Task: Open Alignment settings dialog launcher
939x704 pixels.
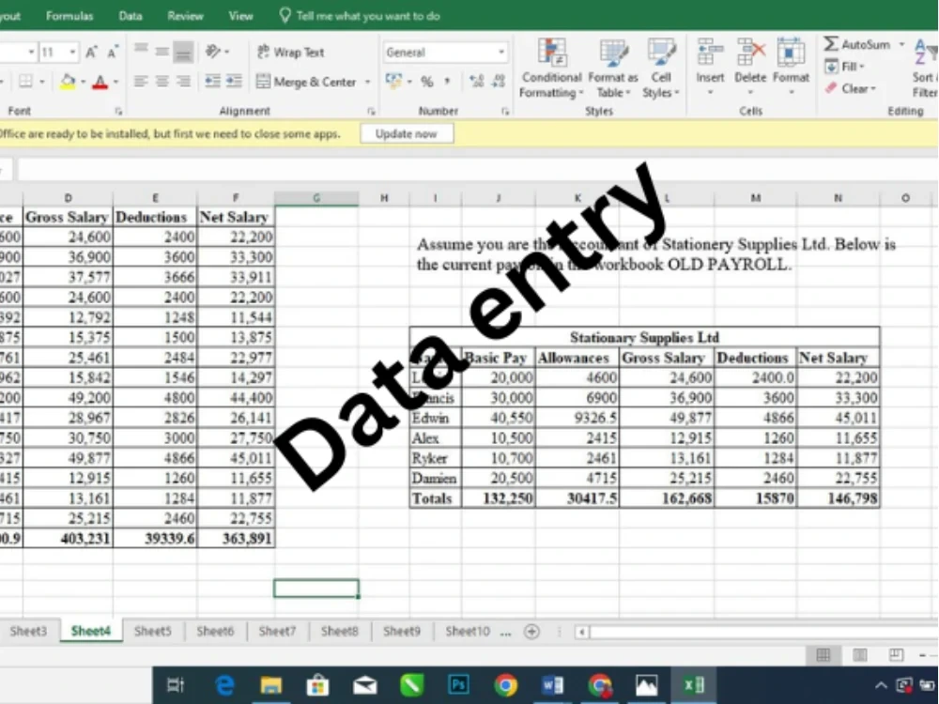Action: point(371,112)
